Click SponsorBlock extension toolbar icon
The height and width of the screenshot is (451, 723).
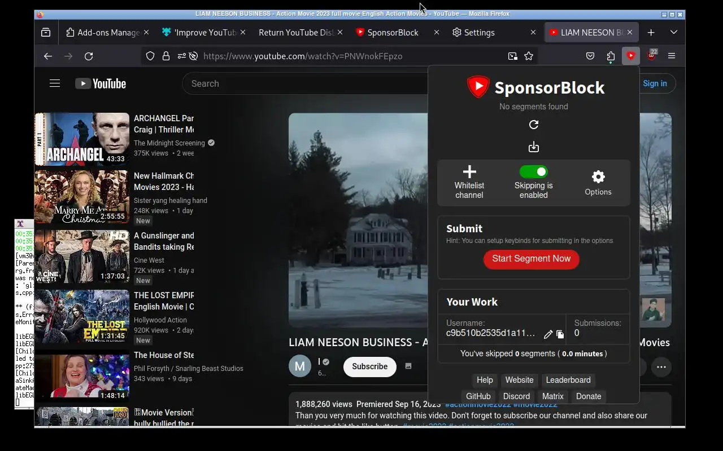click(x=631, y=56)
